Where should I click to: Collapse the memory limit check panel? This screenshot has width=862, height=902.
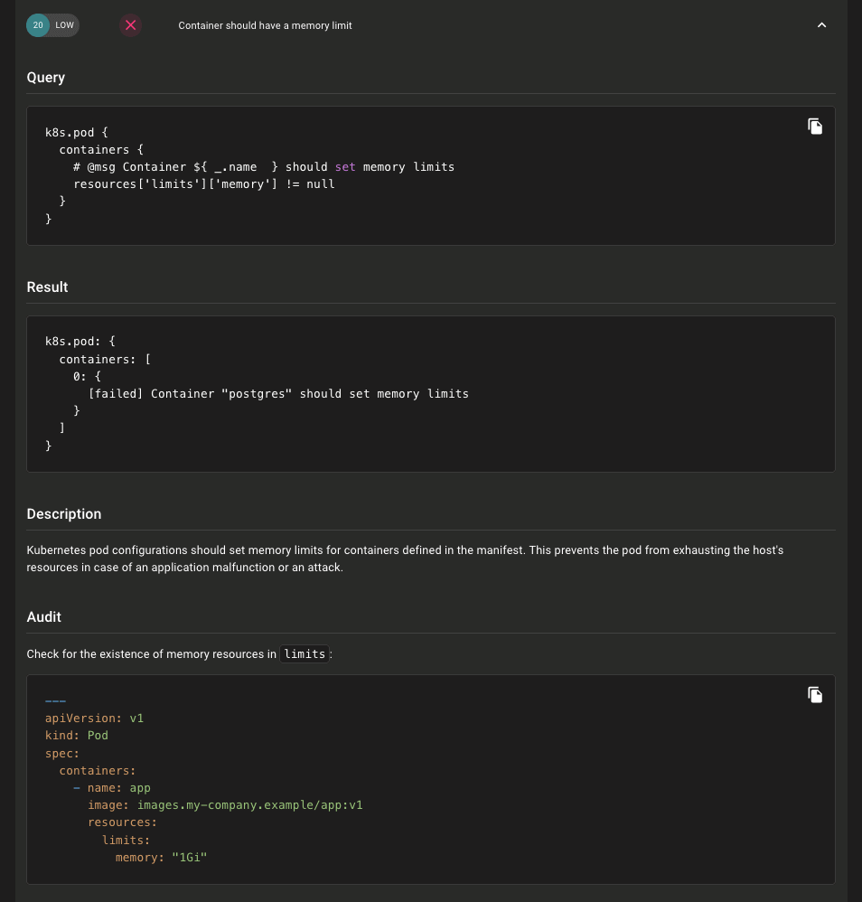[821, 25]
